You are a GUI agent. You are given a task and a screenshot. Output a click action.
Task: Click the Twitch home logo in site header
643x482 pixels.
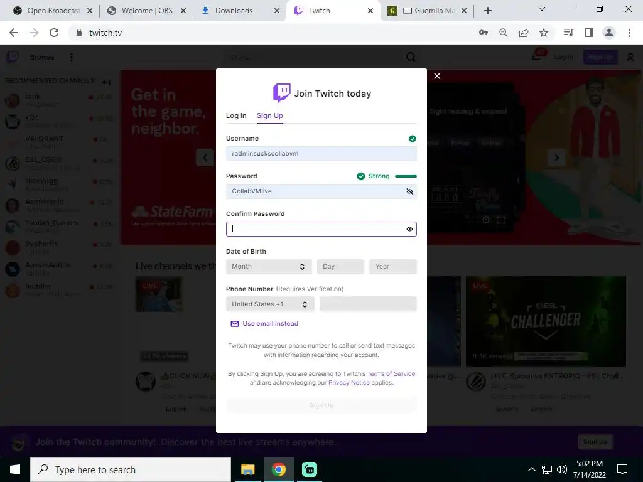click(13, 56)
